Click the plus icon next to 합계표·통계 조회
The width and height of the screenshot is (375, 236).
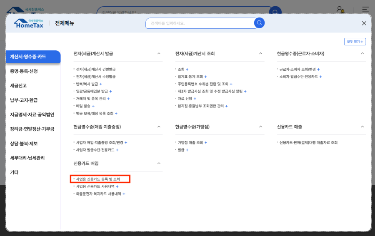206,77
